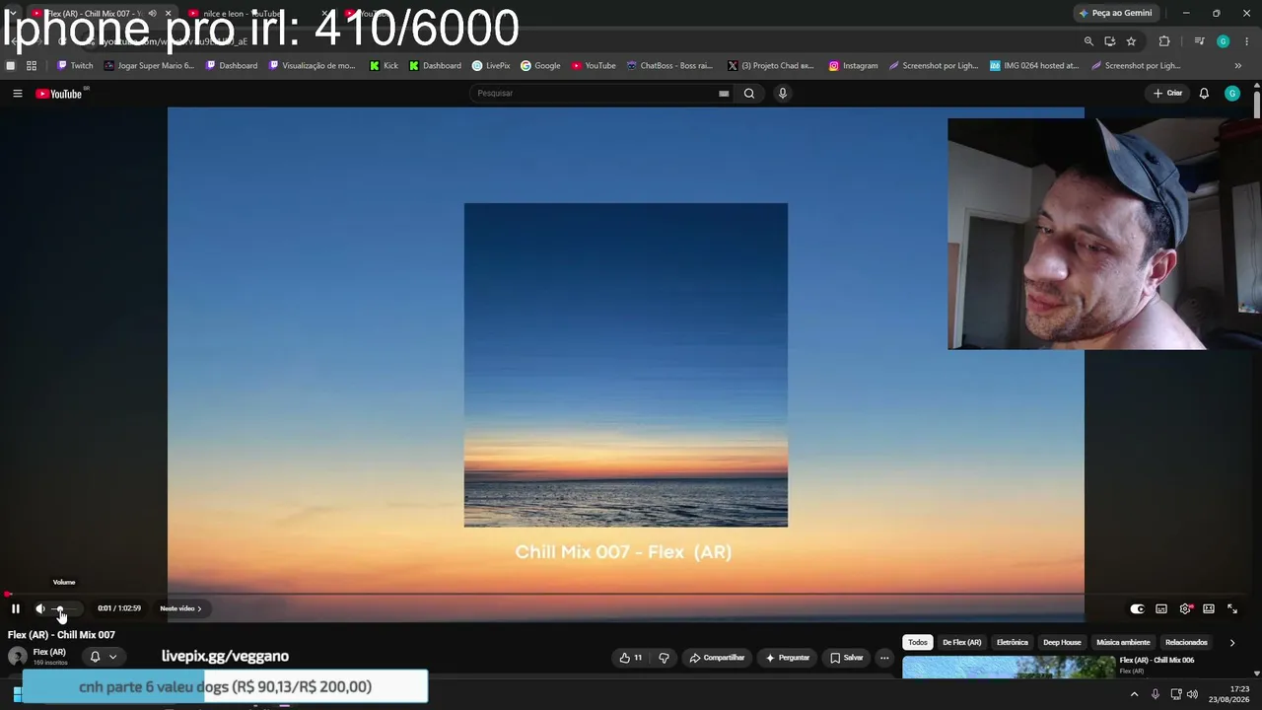Open YouTube notifications bell
This screenshot has height=710, width=1262.
1204,94
